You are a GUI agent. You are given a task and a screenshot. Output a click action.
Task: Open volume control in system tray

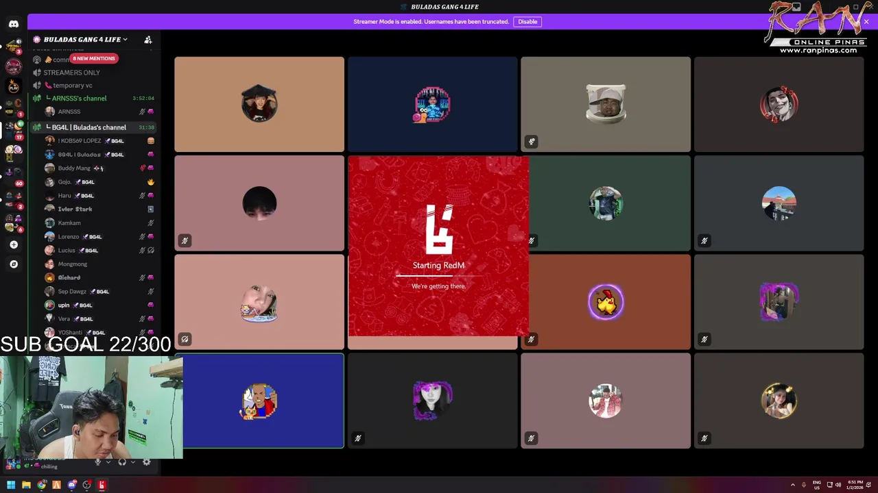click(838, 485)
